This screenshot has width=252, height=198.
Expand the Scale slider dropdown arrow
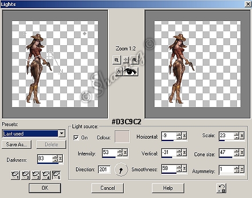click(x=242, y=136)
